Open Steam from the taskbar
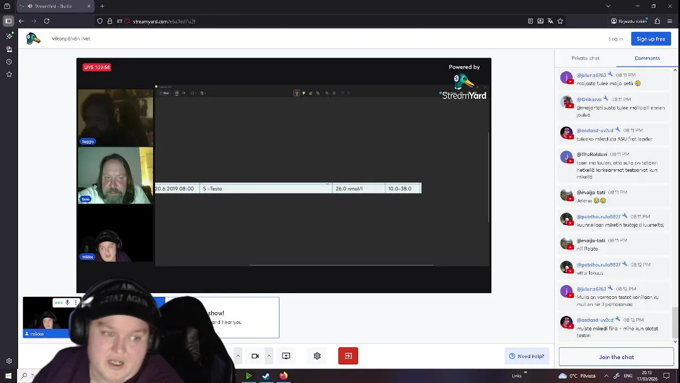680x383 pixels. (x=266, y=376)
